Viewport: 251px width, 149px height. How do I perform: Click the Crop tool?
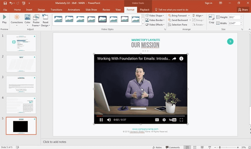point(211,19)
